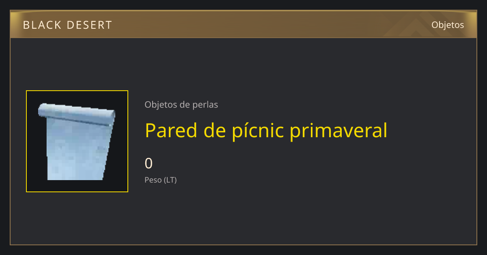The height and width of the screenshot is (255, 487).
Task: Click the weight value 0
Action: click(149, 164)
